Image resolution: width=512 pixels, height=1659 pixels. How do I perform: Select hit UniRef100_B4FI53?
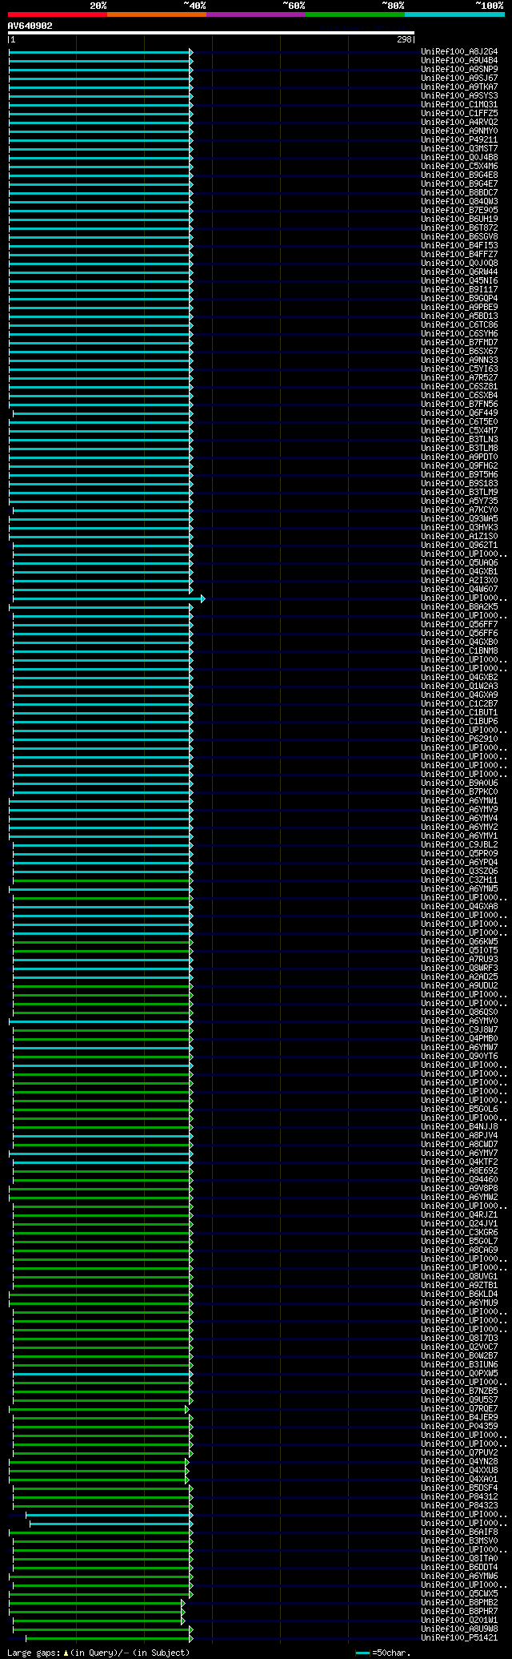click(459, 246)
